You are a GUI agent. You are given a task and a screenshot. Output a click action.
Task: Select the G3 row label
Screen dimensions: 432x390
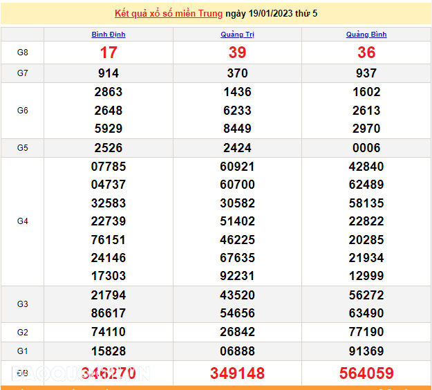click(22, 304)
